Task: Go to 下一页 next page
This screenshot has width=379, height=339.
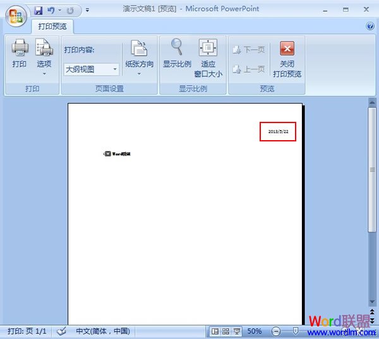Action: coord(249,50)
